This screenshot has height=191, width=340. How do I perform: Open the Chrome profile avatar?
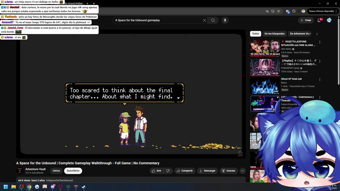click(303, 11)
